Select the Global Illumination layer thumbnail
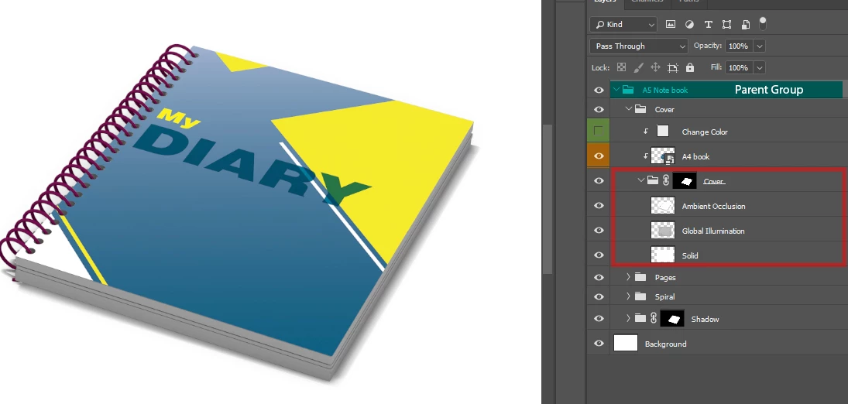848x404 pixels. [x=662, y=231]
